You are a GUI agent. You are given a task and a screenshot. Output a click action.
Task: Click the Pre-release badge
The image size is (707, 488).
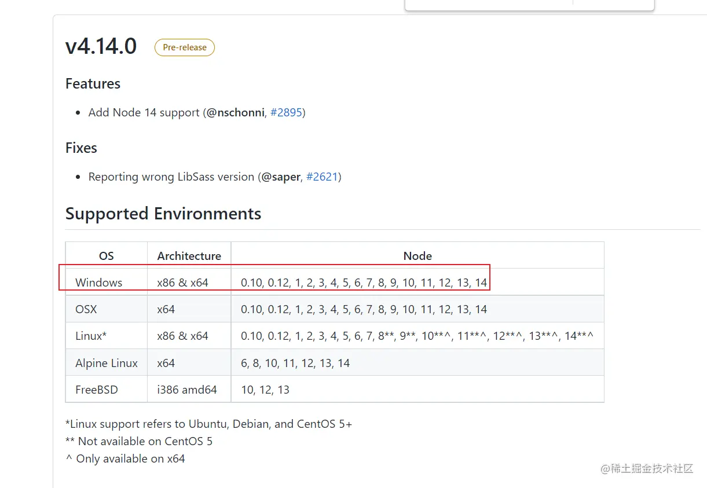point(185,47)
